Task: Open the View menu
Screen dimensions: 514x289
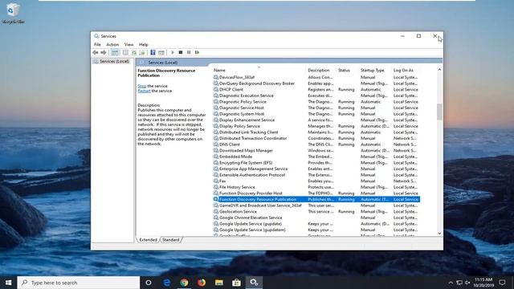Action: (x=128, y=45)
